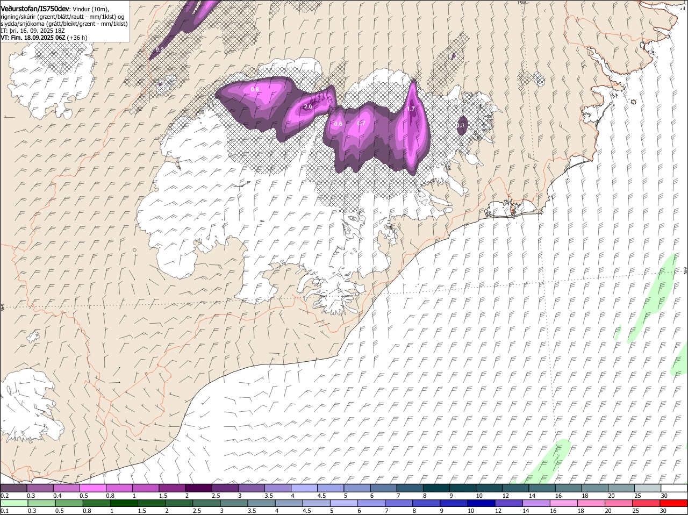Click the '0.8' contour label on the map

coord(255,89)
